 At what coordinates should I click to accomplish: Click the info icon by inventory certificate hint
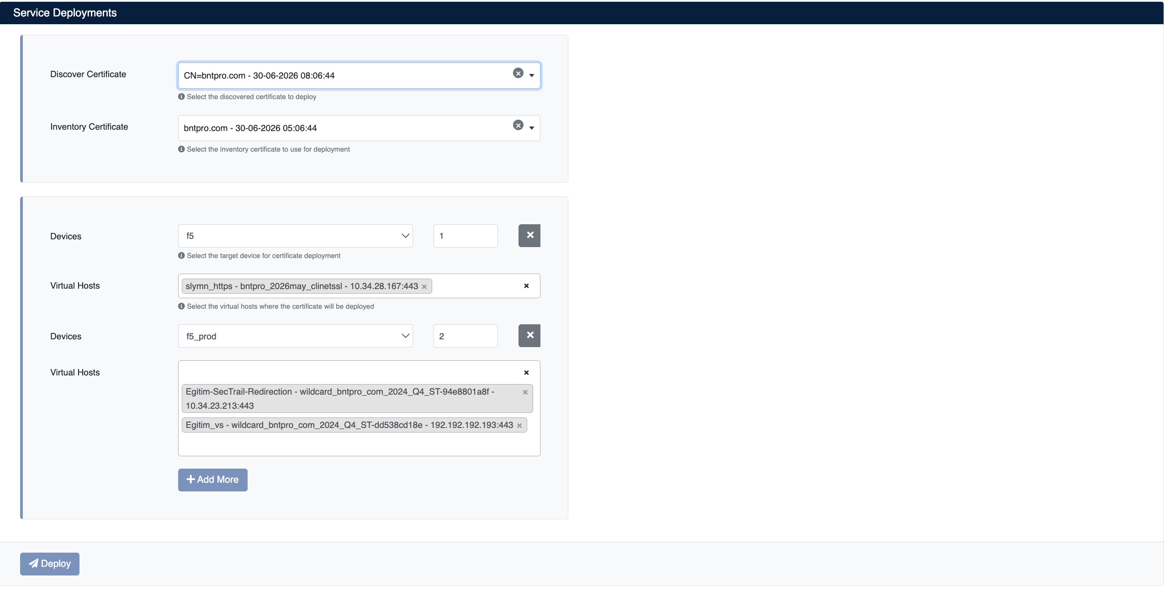(x=181, y=149)
